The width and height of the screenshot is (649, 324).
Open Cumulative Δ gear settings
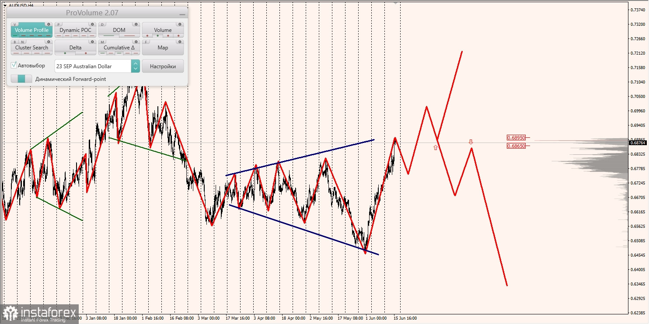coord(136,42)
